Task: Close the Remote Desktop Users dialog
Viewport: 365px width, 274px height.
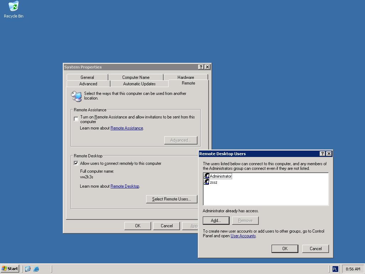Action: (x=329, y=153)
